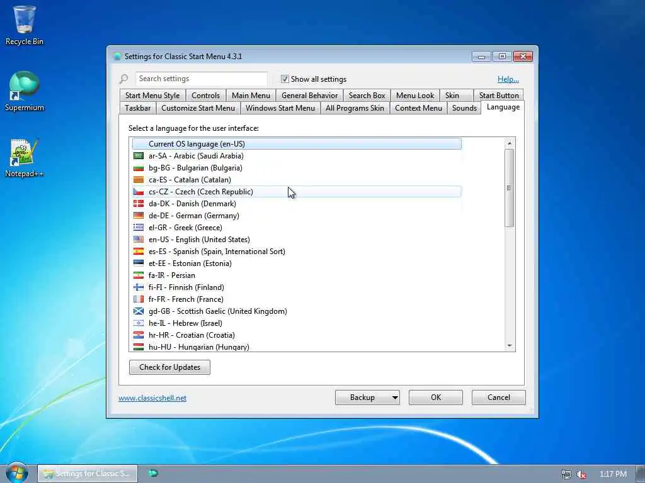Click the Greece flag icon

coord(139,227)
